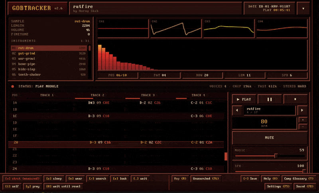Skip to next song with right arrow
The width and height of the screenshot is (319, 193).
pos(302,110)
